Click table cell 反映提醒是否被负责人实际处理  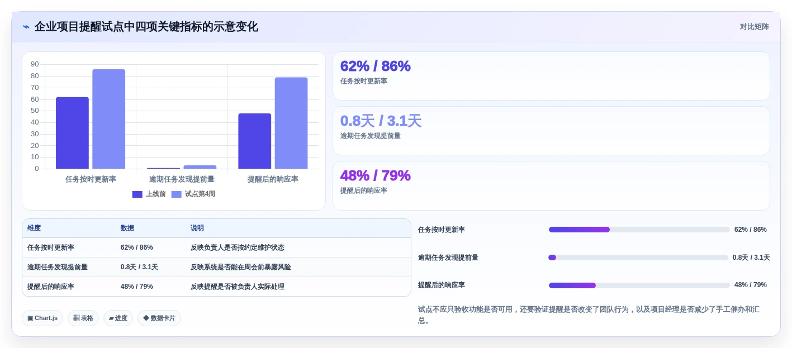point(238,287)
